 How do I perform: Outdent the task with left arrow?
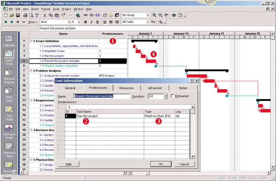6,22
